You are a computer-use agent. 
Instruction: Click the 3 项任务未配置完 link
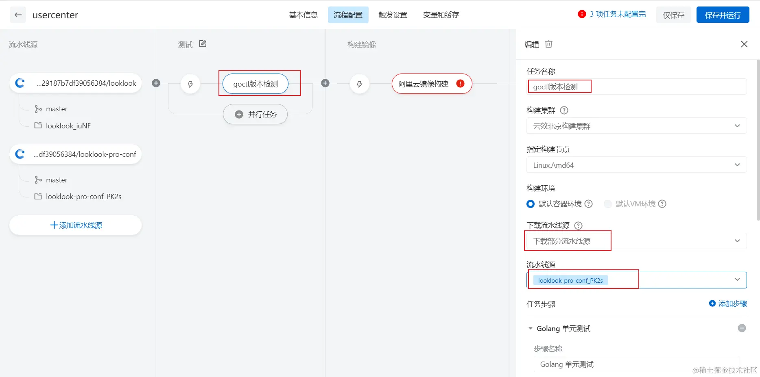tap(618, 14)
